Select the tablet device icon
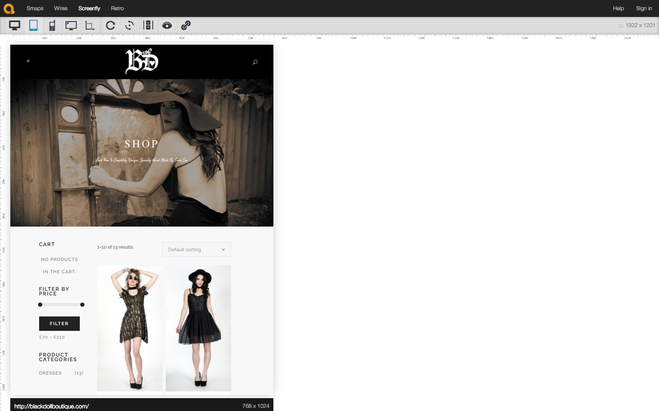 (x=33, y=25)
